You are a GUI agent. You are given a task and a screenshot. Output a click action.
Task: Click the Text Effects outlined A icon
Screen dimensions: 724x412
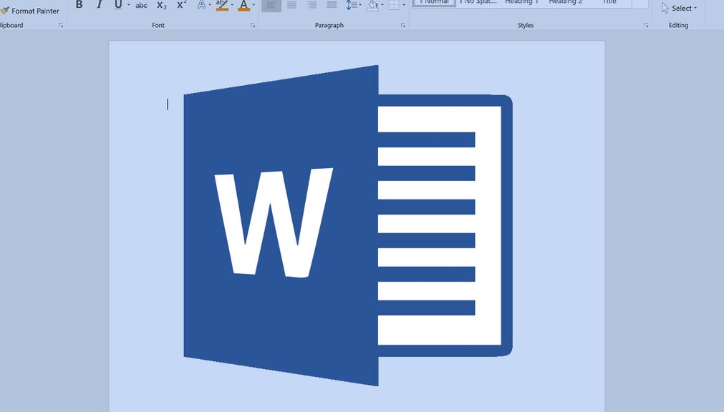201,4
